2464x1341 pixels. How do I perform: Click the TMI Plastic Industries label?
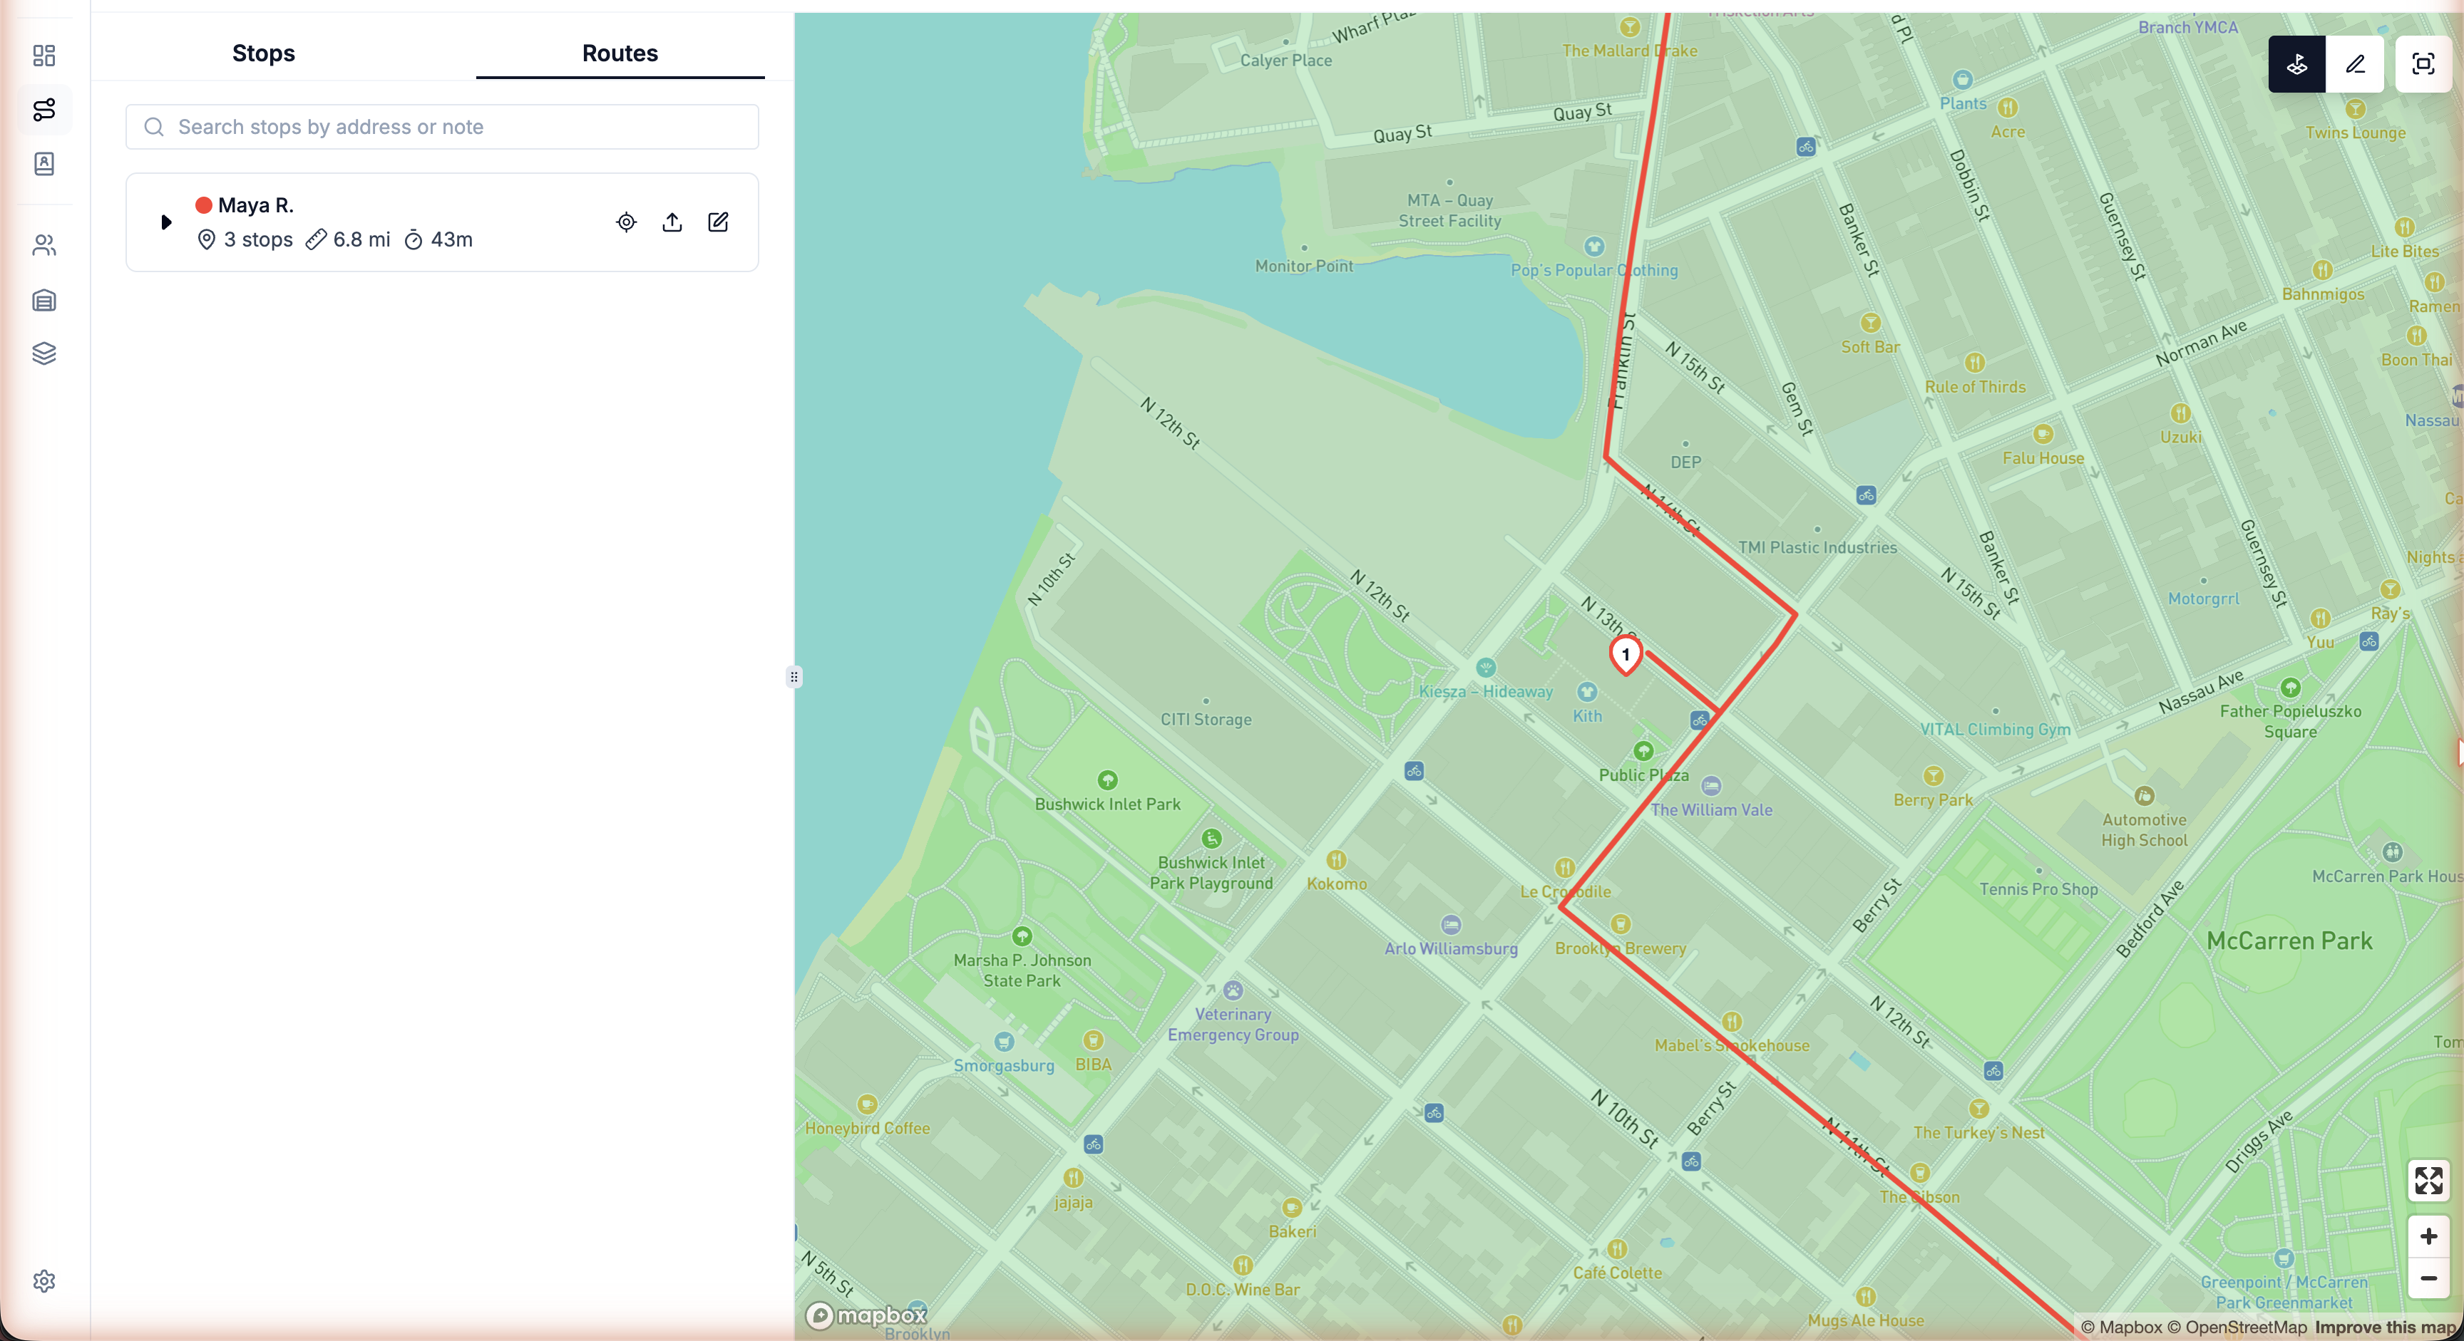(1817, 548)
